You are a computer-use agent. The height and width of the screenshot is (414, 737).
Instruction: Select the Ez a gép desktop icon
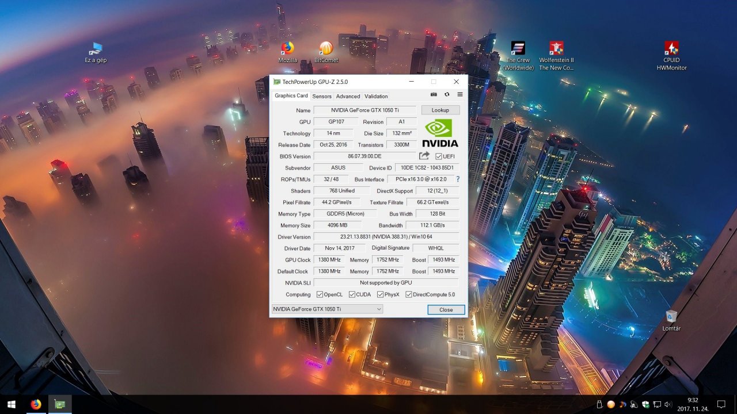coord(96,52)
